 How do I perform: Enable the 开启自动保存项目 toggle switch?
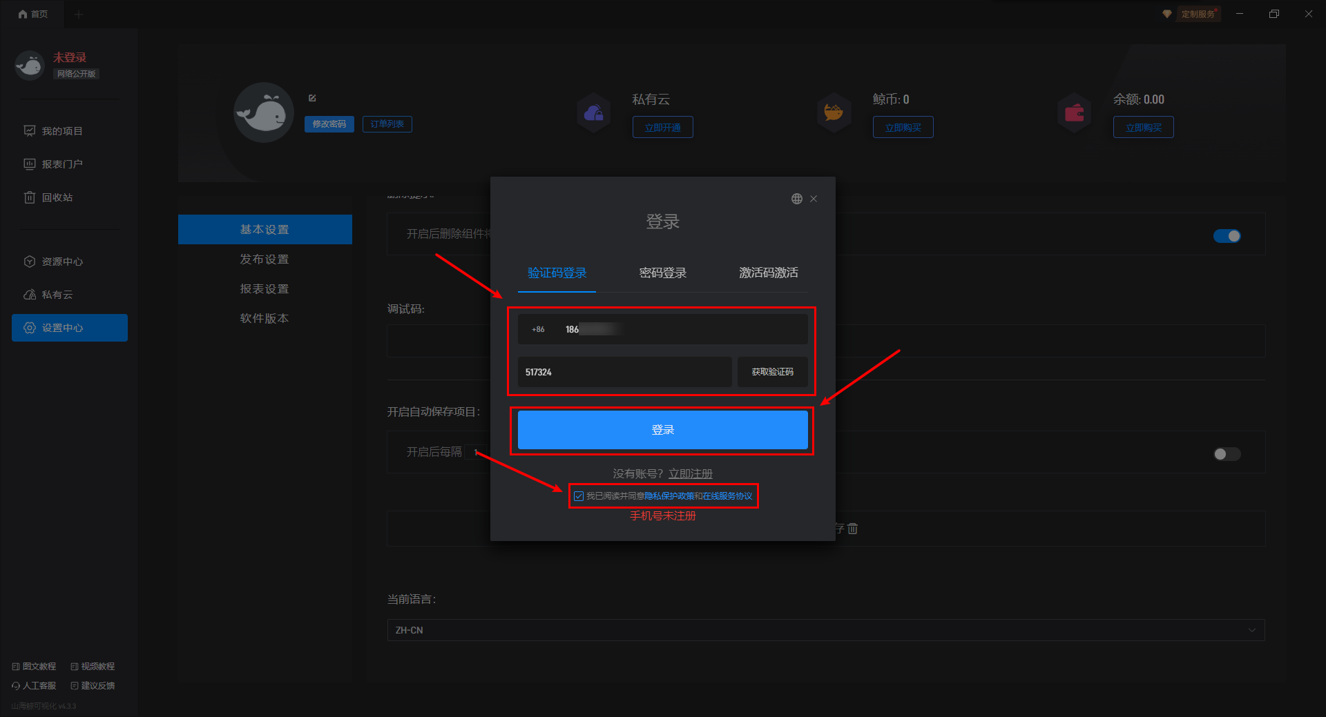(x=1227, y=454)
